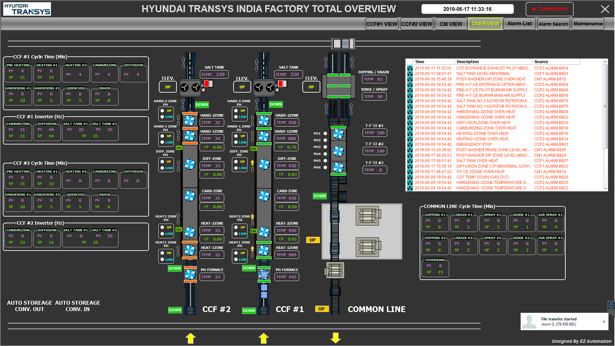Select UP radio in CCF #2 HARD-1 ZONE PH

click(x=162, y=136)
